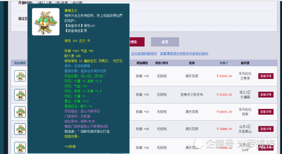Image resolution: width=282 pixels, height=154 pixels.
Task: Click the 星位：伤害 +3.5 tooltip line
Action: (x=76, y=101)
